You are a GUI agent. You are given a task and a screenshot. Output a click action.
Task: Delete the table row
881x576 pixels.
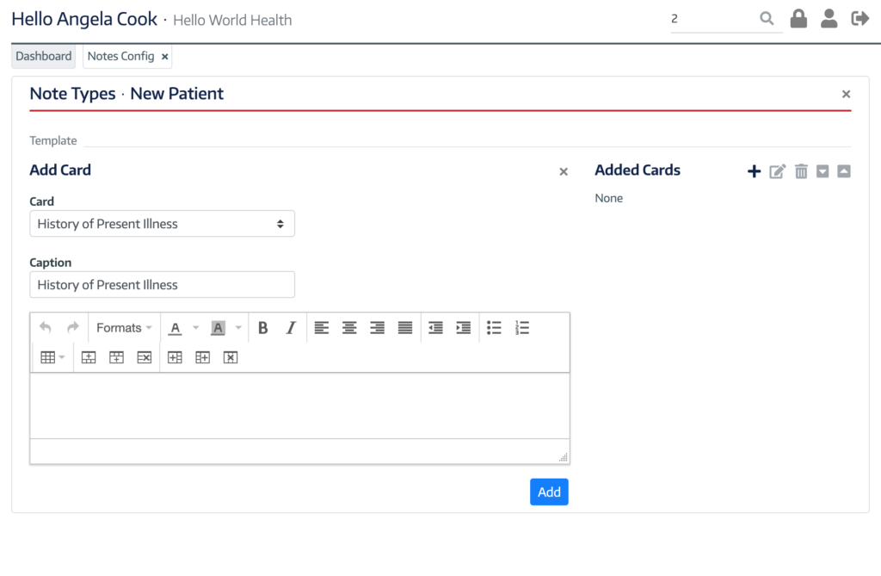point(145,357)
